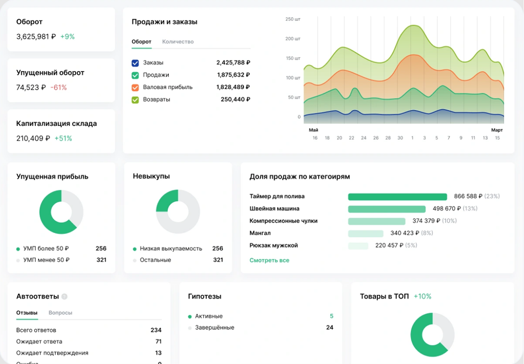
Task: Open Смотреть все in sales categories
Action: tap(269, 260)
